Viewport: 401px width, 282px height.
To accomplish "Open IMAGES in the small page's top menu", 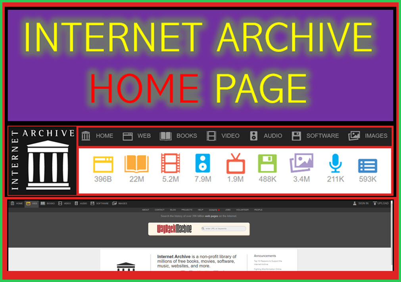I will click(120, 203).
